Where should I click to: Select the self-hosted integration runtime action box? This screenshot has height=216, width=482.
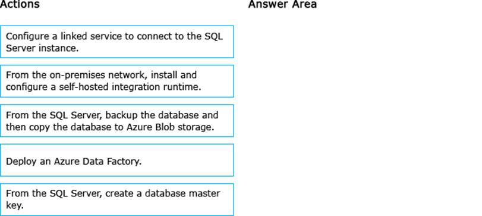[x=117, y=81]
